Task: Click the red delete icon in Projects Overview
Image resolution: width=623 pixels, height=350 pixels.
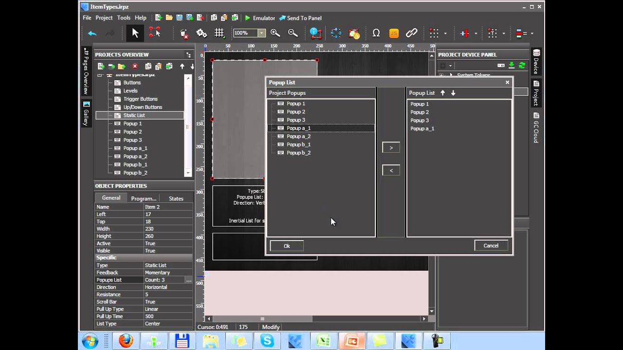Action: tap(135, 66)
